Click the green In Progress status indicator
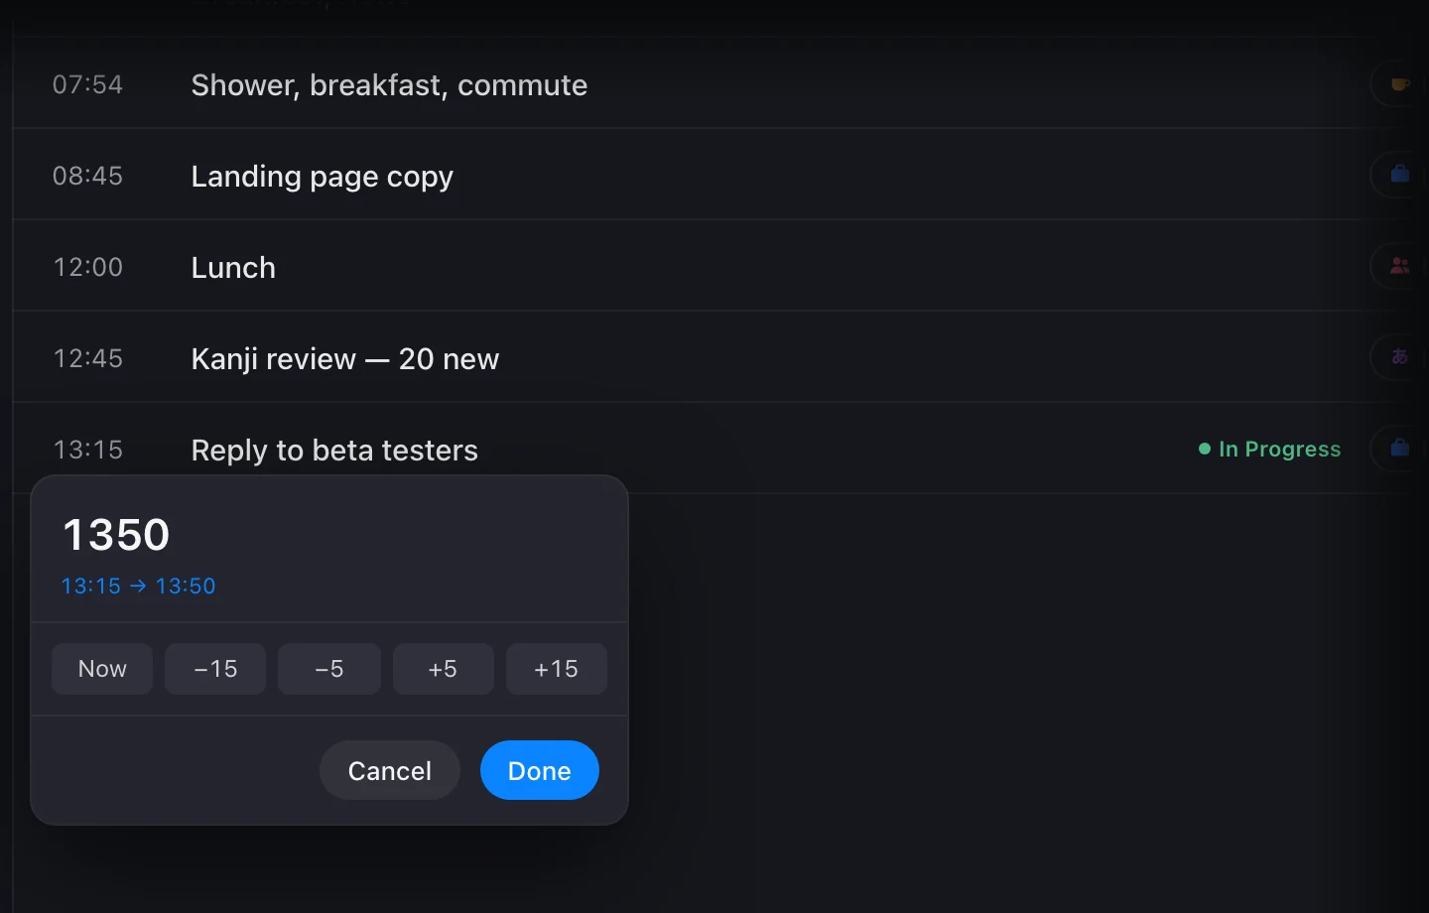 pyautogui.click(x=1269, y=450)
